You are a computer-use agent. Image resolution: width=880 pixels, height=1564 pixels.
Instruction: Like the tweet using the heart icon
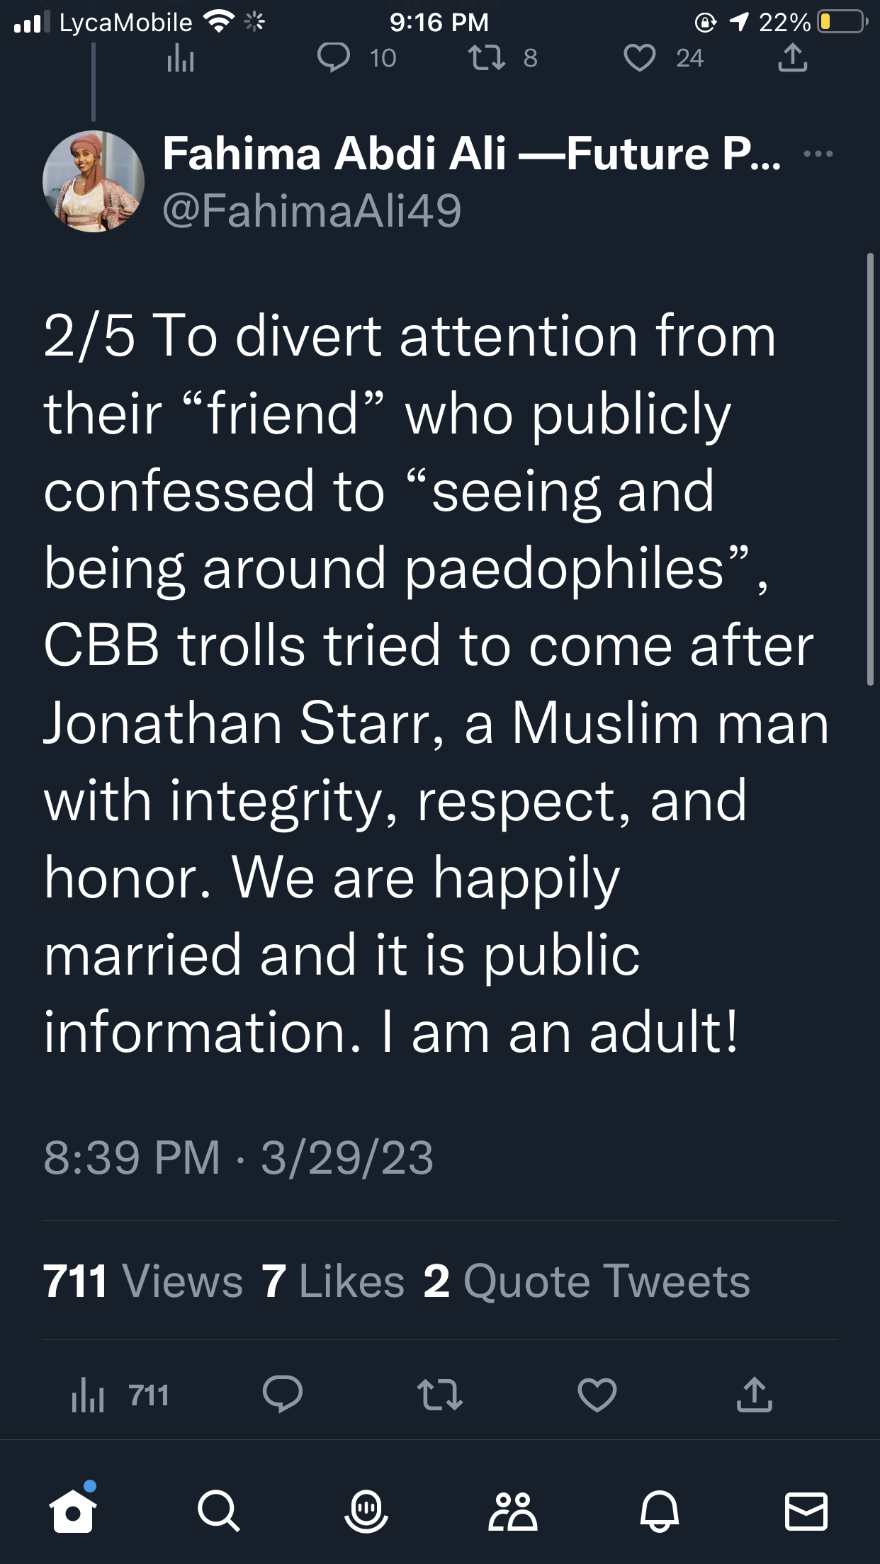click(x=597, y=1394)
